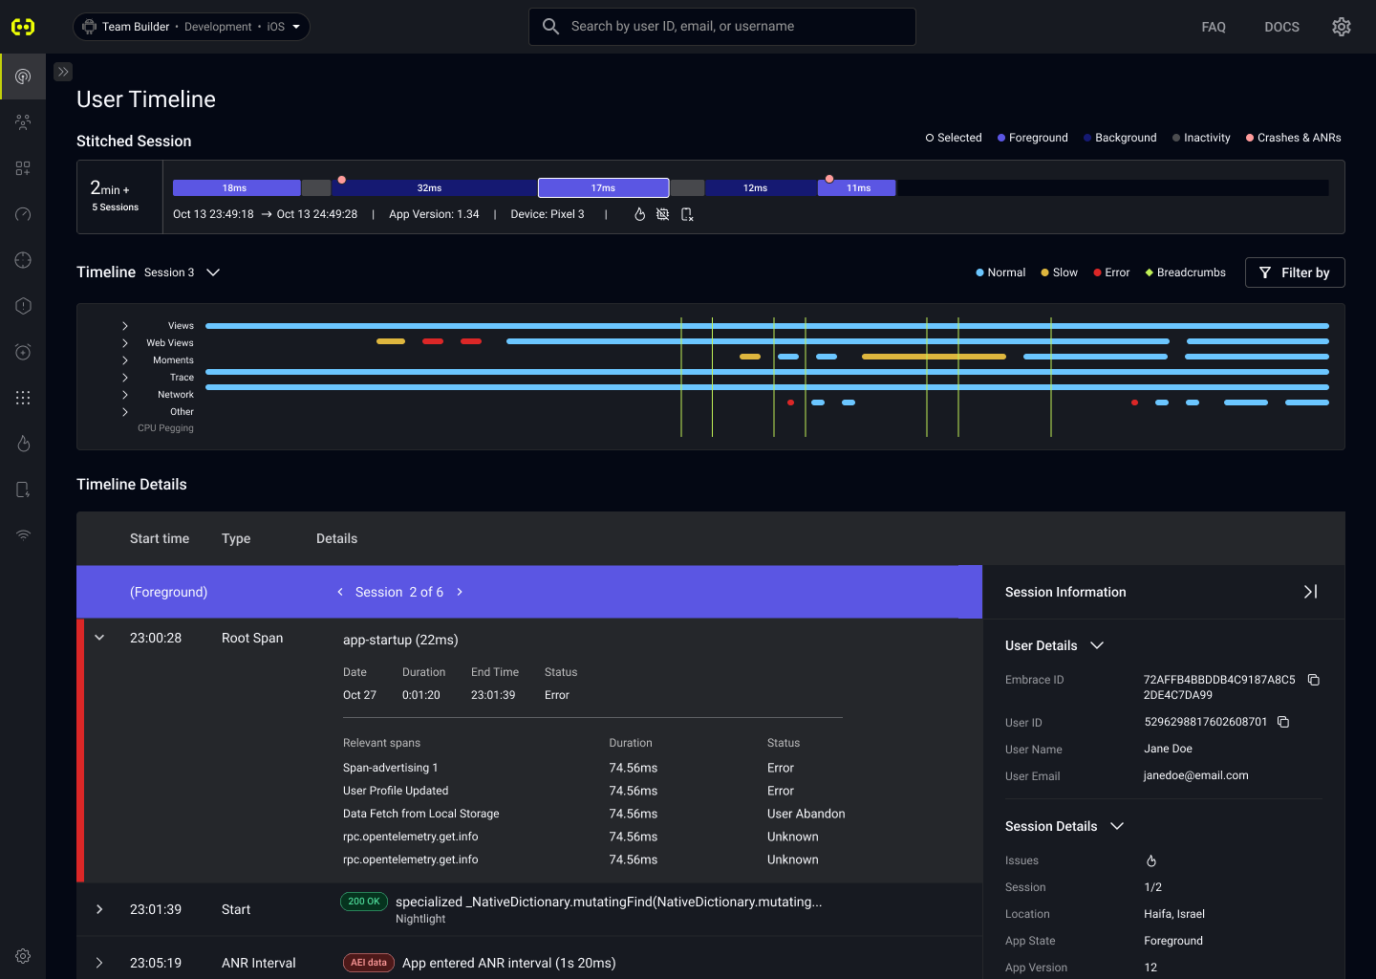Open the wifi network sidebar icon
Image resolution: width=1376 pixels, height=979 pixels.
click(23, 535)
